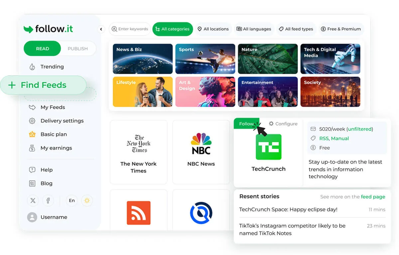Click the languages translate icon
Screen dimensions: 399x255
click(239, 29)
